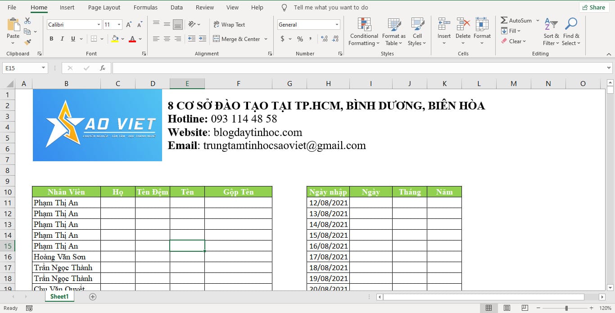This screenshot has height=313, width=615.
Task: Open the Font name dropdown
Action: [99, 24]
